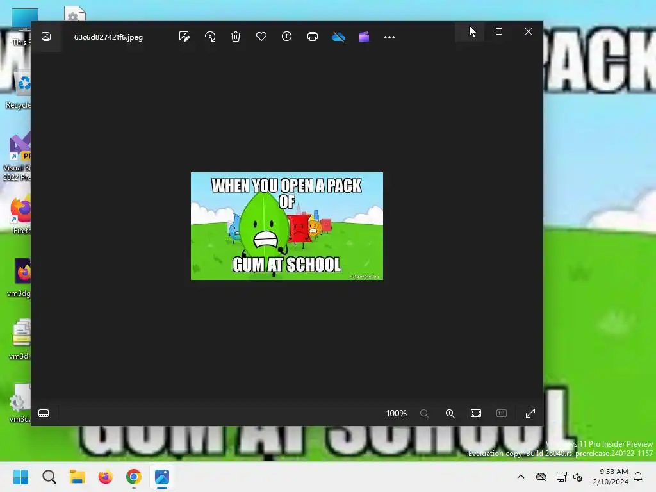Select the Visual Studio 2022 desktop shortcut

(x=17, y=157)
